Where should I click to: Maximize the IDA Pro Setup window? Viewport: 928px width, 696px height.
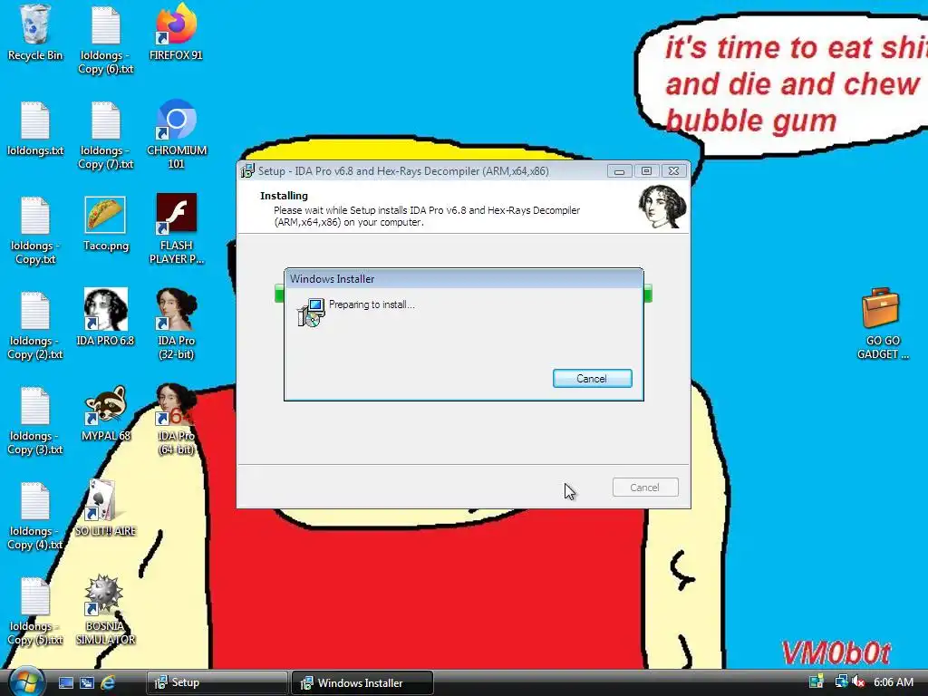click(646, 171)
